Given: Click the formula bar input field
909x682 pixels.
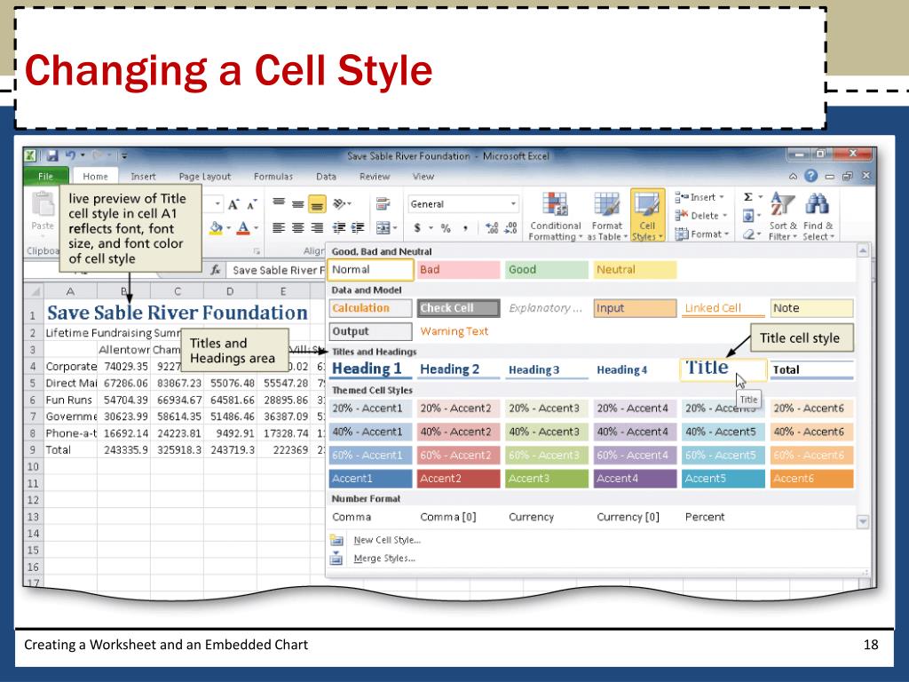Looking at the screenshot, I should pyautogui.click(x=277, y=270).
